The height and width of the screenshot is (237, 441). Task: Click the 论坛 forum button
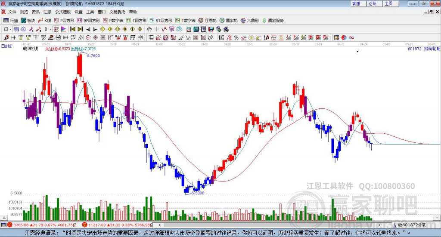click(375, 3)
